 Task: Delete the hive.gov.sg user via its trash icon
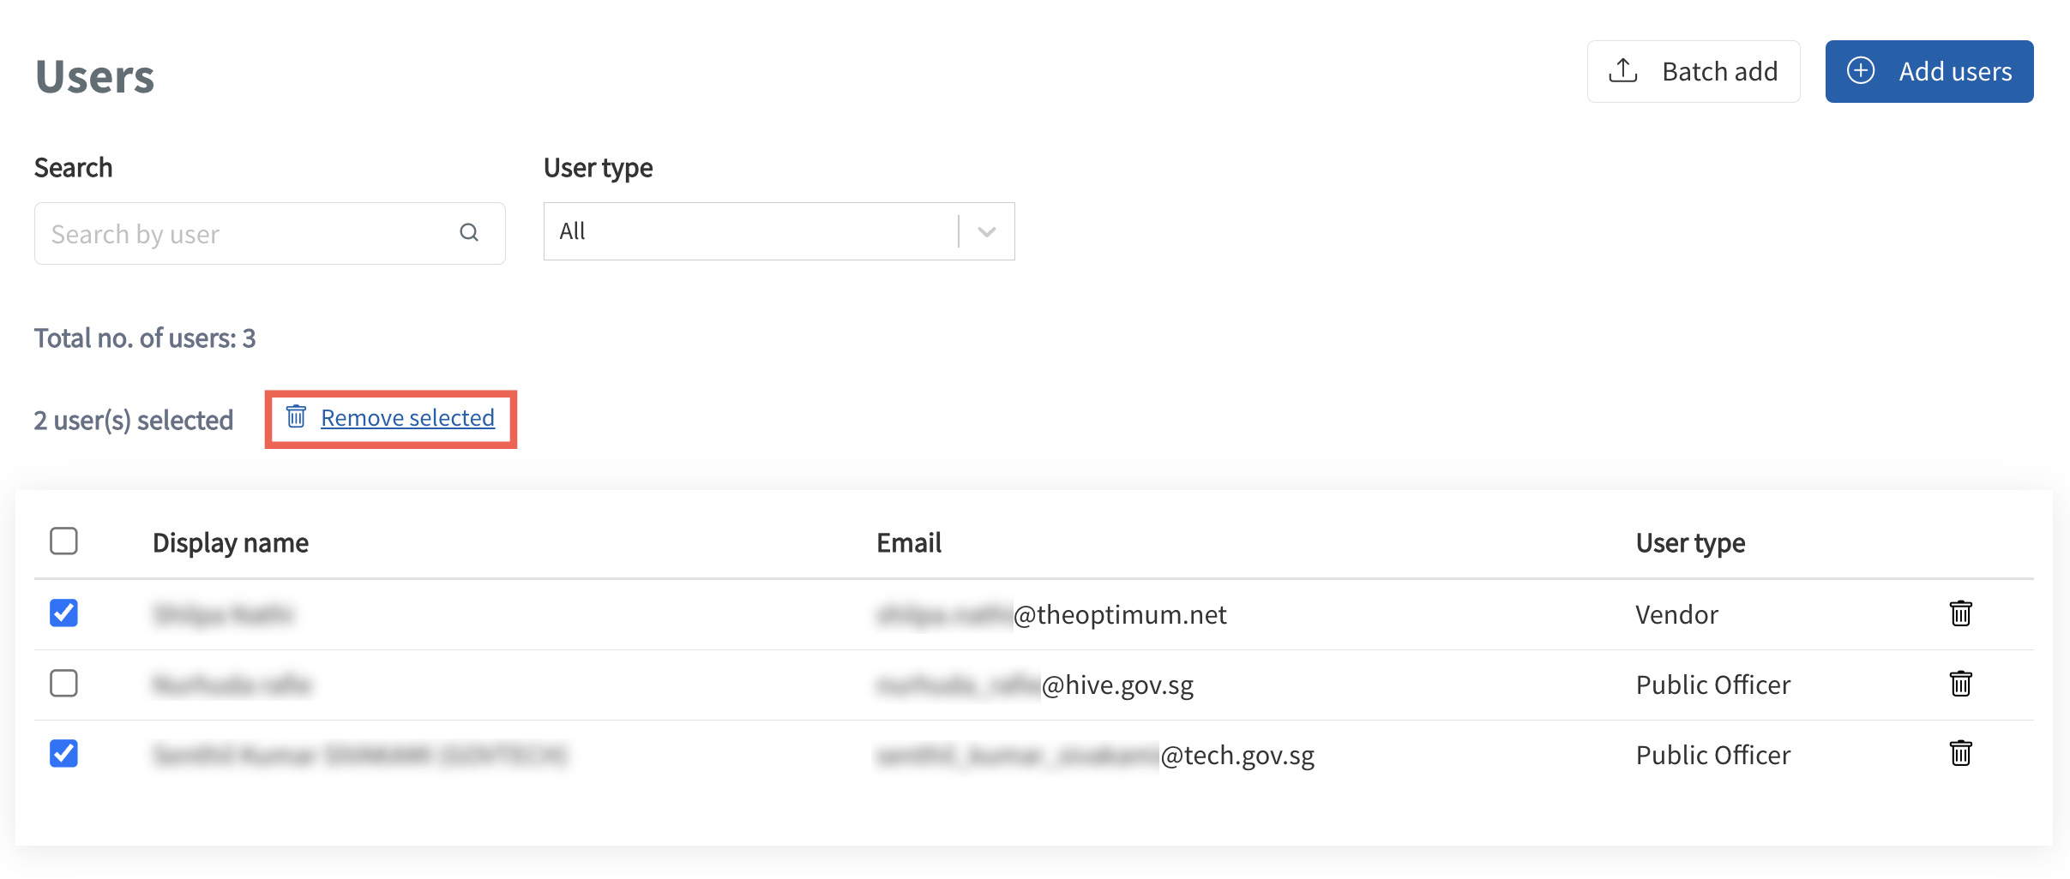pos(1960,684)
